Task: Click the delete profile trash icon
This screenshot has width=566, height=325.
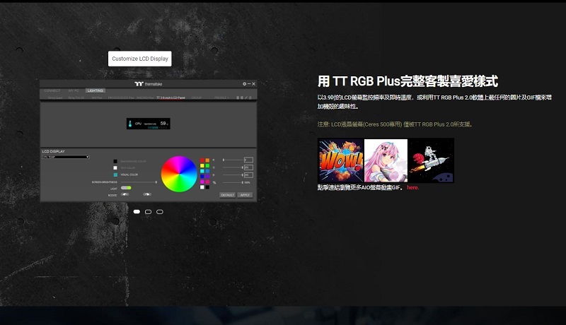Action: coord(250,97)
